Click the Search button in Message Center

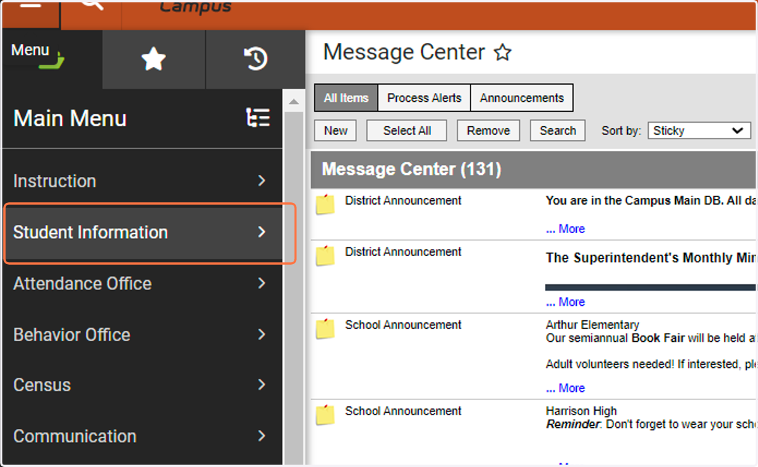(x=558, y=131)
